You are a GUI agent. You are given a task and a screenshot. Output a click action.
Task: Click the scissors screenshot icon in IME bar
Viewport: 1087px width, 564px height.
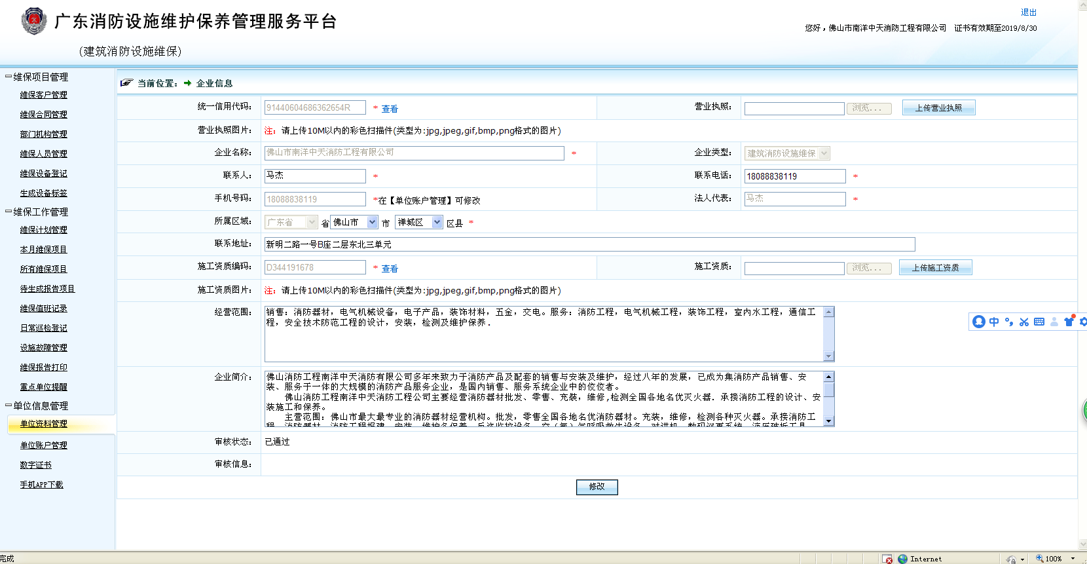[1024, 322]
